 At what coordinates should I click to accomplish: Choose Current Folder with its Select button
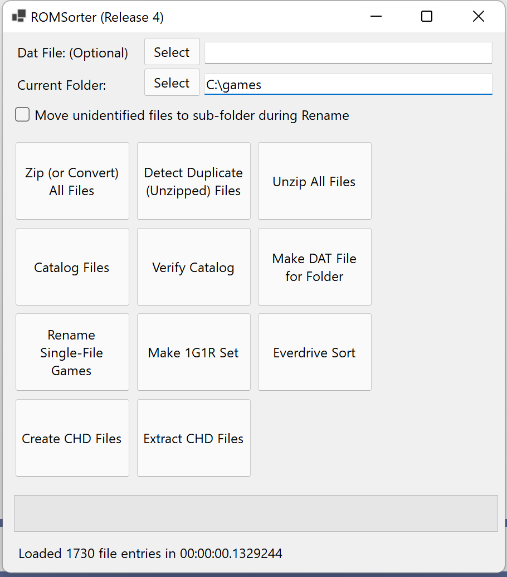pyautogui.click(x=172, y=83)
